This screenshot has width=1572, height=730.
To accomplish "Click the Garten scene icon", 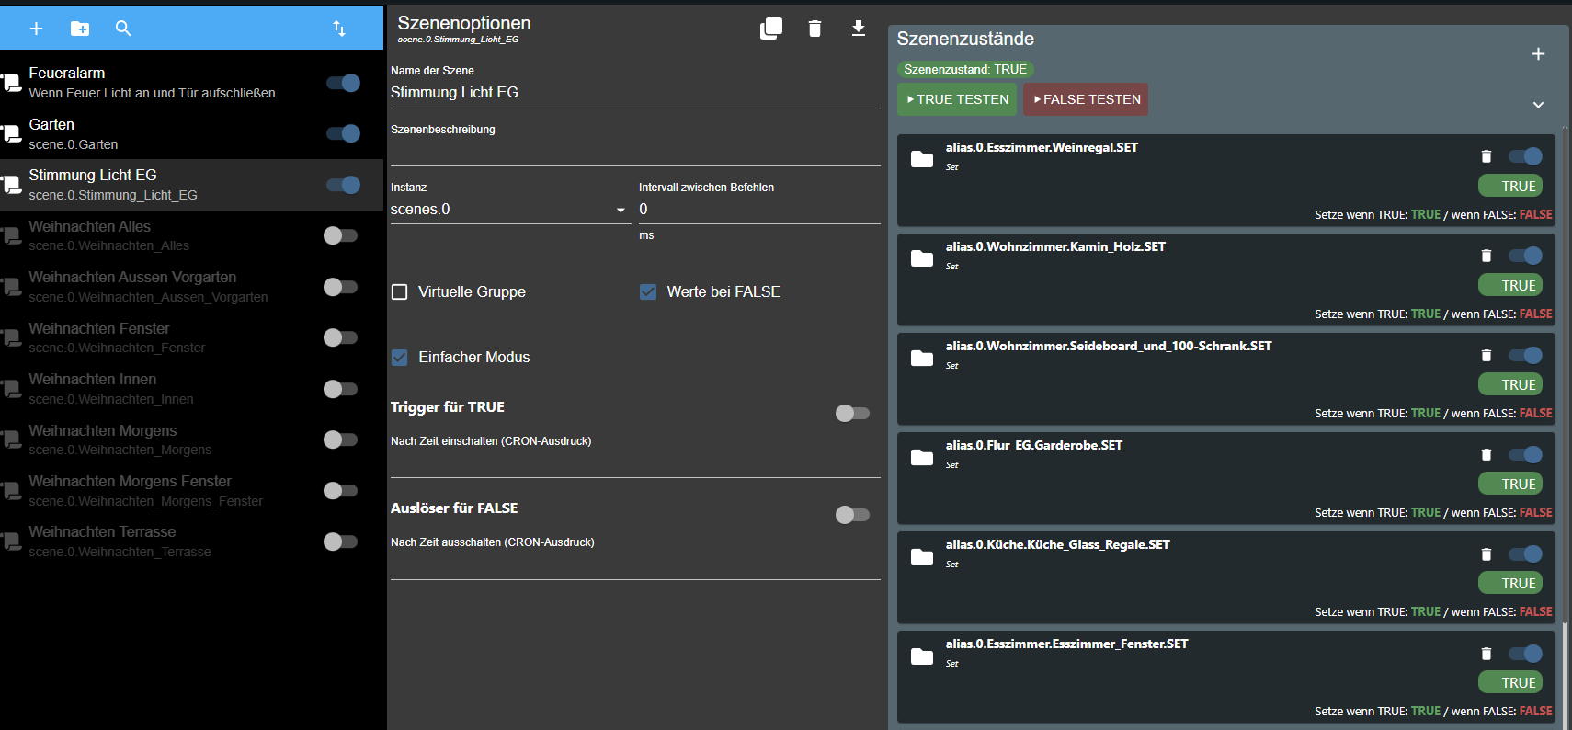I will point(11,133).
